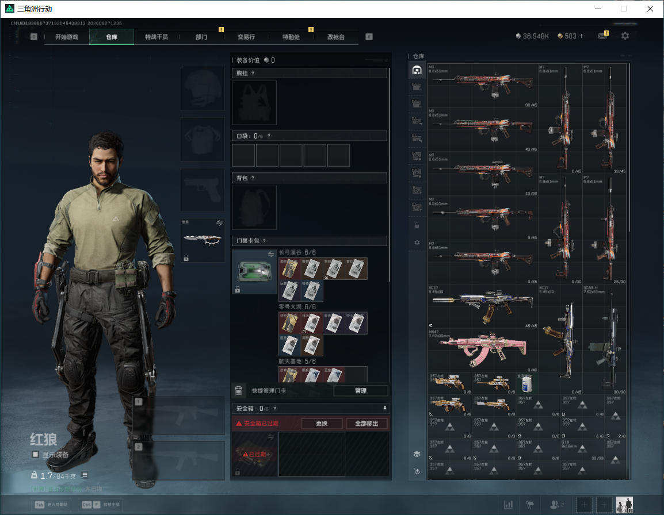This screenshot has height=515, width=664.
Task: Click the swap arrows on the melee knife slot
Action: 219,223
